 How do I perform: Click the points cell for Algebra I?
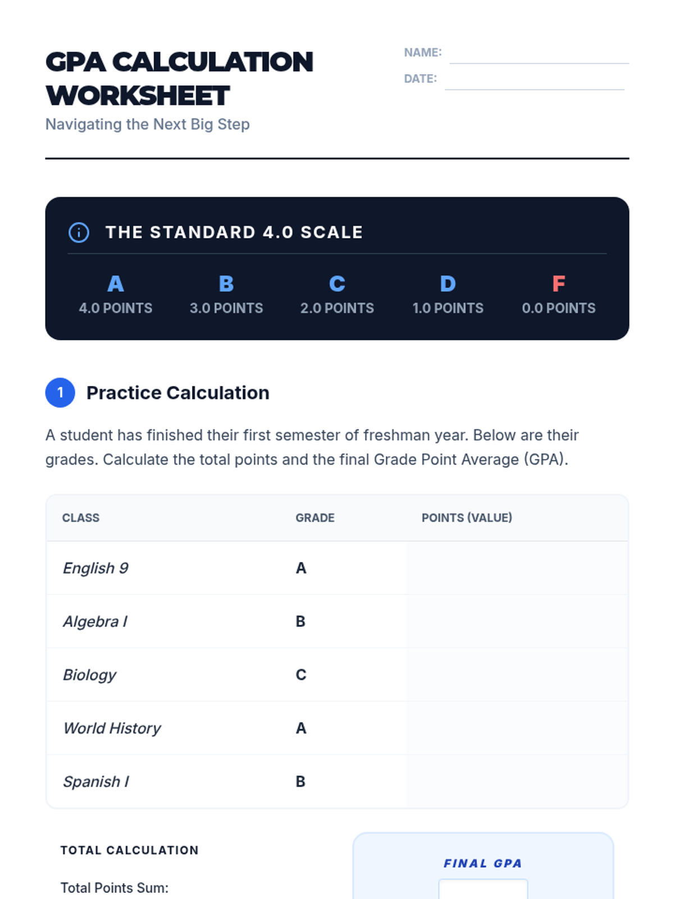pyautogui.click(x=517, y=621)
